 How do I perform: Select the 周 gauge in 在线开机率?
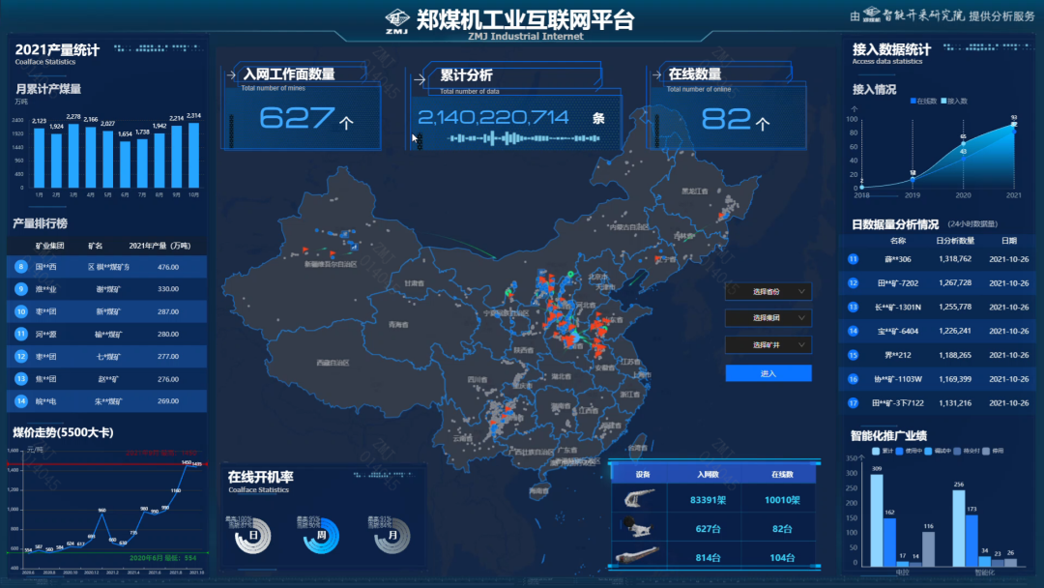tap(321, 536)
